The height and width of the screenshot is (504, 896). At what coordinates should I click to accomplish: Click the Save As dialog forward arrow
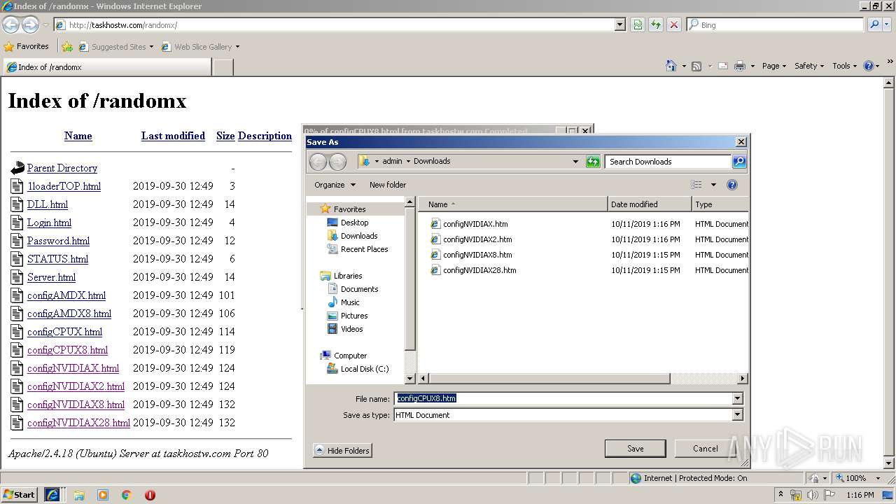pos(337,162)
